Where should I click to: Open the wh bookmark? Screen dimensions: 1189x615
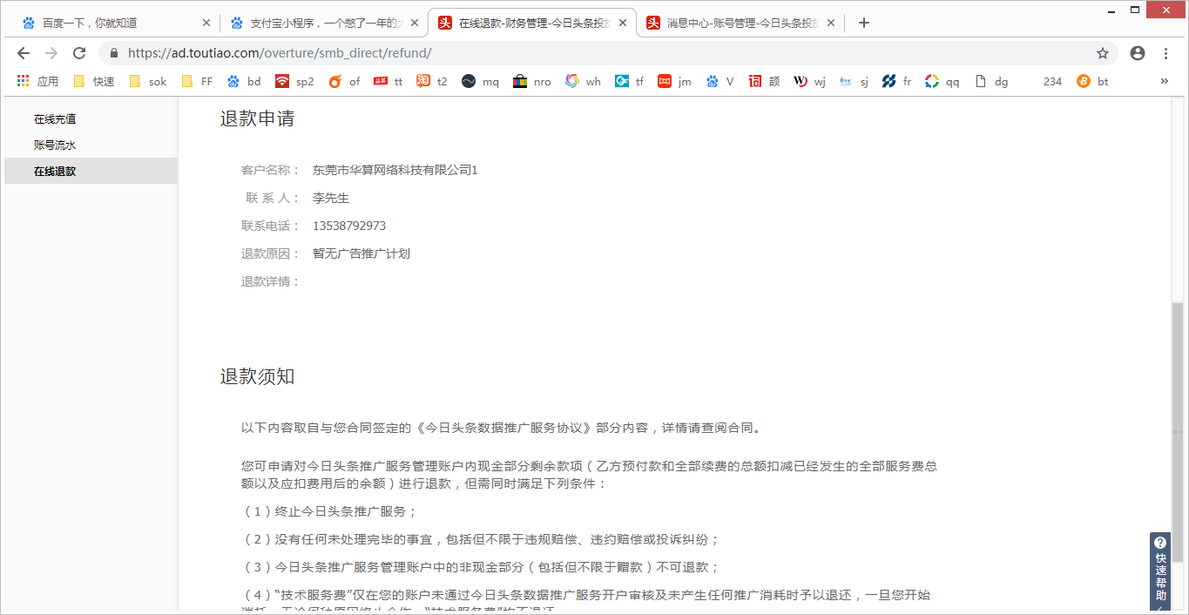click(x=583, y=81)
